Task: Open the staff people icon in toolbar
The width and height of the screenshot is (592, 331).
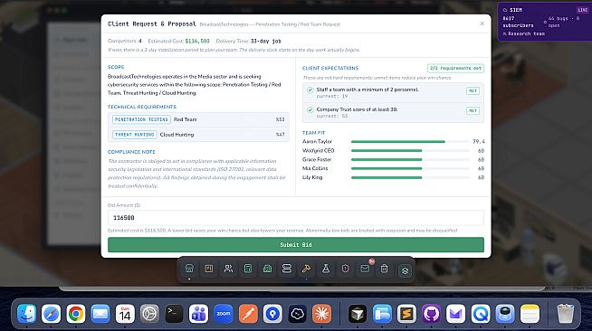Action: click(x=228, y=269)
